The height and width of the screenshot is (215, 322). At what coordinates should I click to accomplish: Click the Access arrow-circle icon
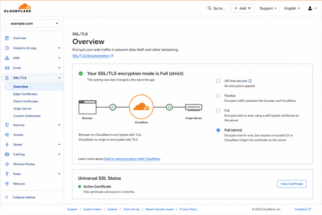(x=7, y=135)
